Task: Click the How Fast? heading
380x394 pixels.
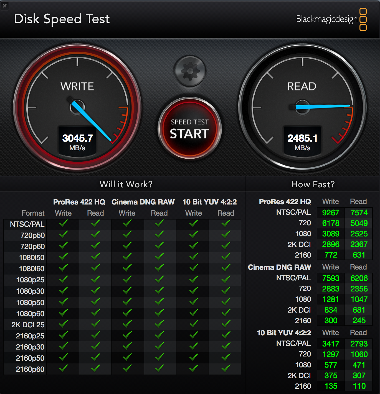Action: 313,184
